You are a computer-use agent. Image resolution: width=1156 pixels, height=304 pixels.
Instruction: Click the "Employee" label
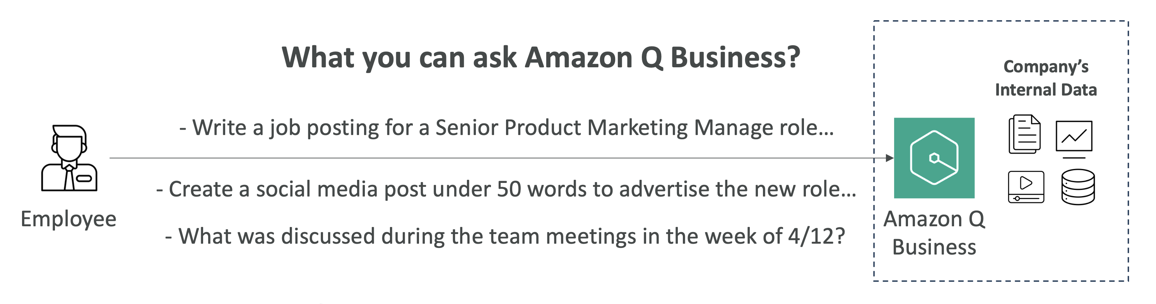68,219
